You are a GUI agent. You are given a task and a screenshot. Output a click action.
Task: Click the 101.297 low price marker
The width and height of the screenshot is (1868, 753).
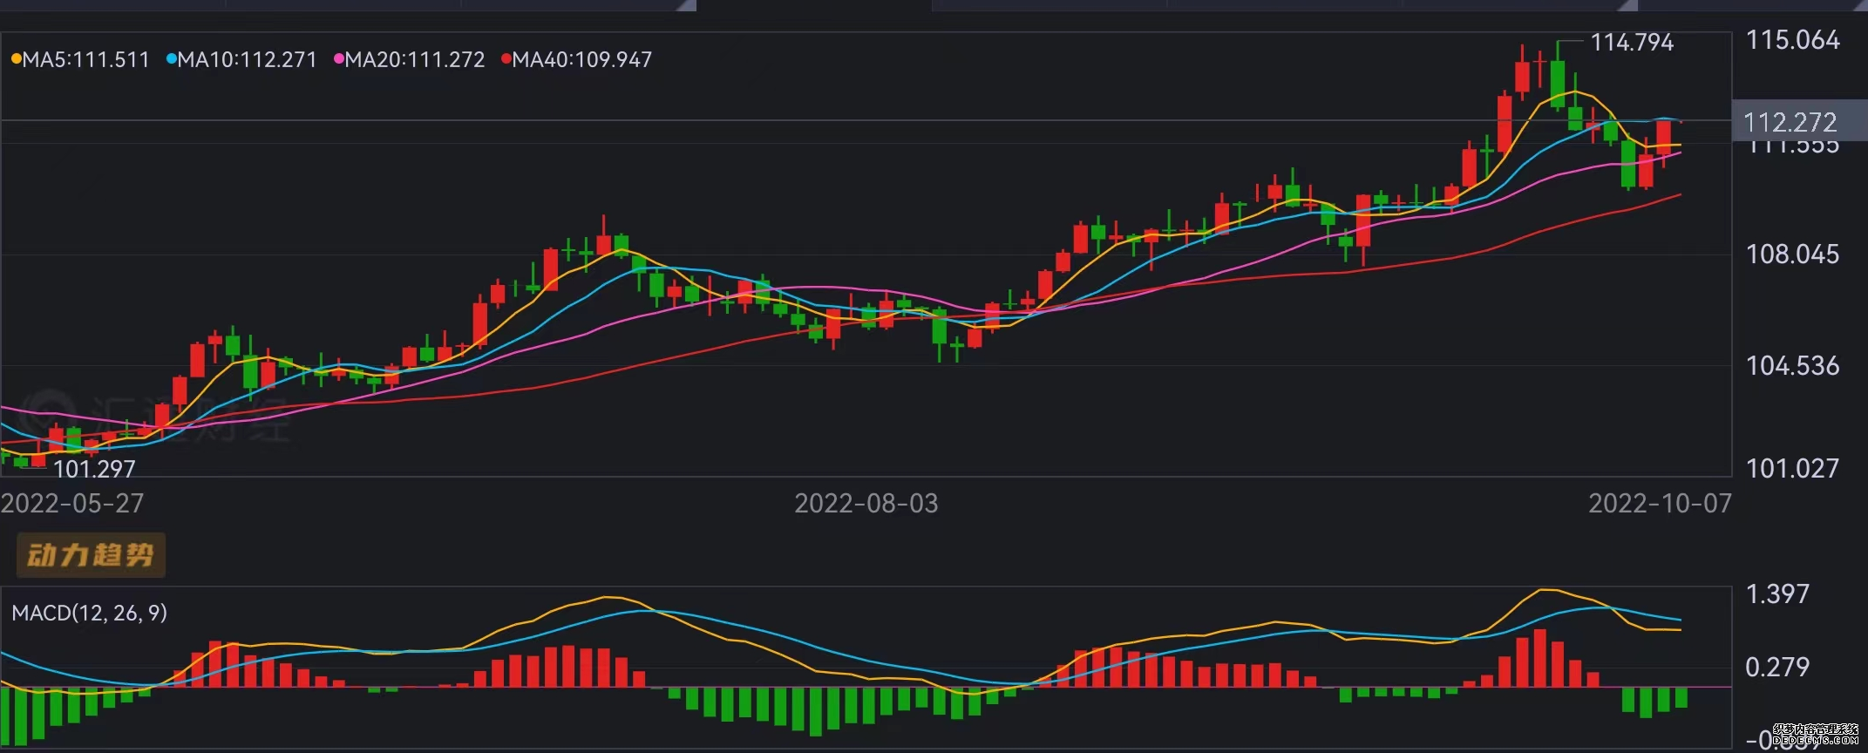coord(94,469)
